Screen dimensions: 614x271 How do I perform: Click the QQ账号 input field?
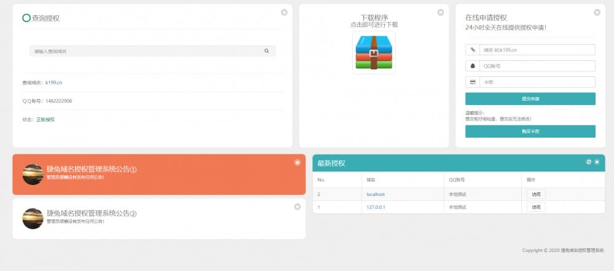[x=537, y=66]
